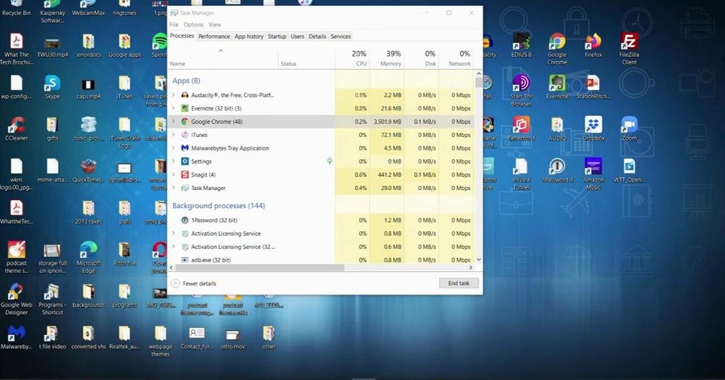This screenshot has height=380, width=725.
Task: Switch to the Performance tab
Action: coord(214,36)
